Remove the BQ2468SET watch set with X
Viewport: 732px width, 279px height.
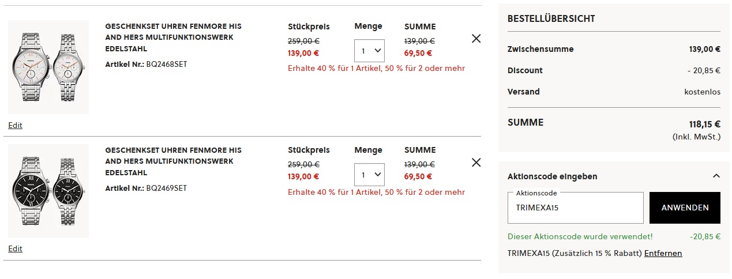(x=476, y=39)
